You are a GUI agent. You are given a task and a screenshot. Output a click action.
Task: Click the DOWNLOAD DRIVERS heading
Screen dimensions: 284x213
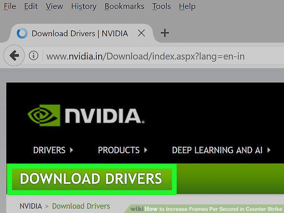91,179
